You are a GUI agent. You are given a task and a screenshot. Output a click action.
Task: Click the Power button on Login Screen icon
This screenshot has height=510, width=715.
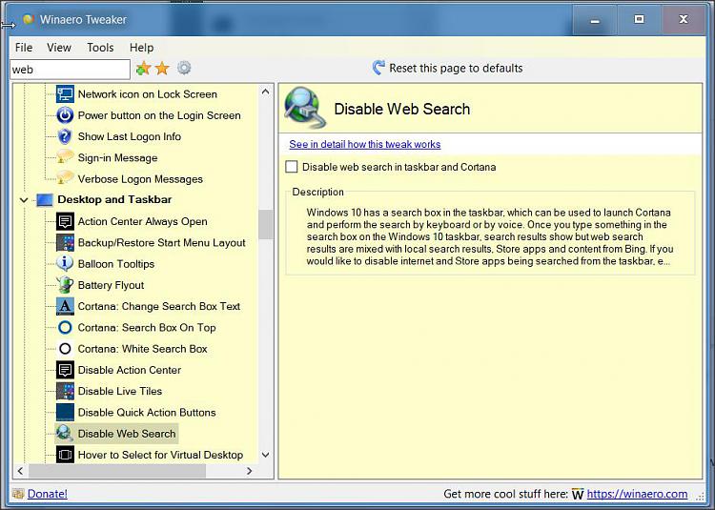[65, 115]
